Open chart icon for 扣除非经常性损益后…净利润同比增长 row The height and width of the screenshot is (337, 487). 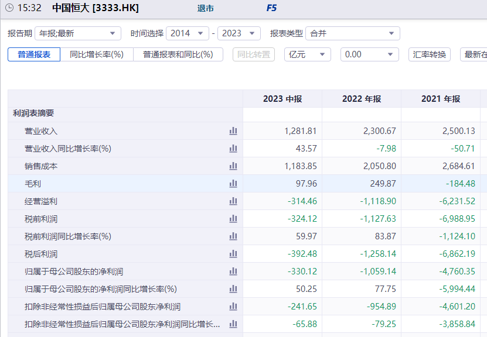click(233, 324)
